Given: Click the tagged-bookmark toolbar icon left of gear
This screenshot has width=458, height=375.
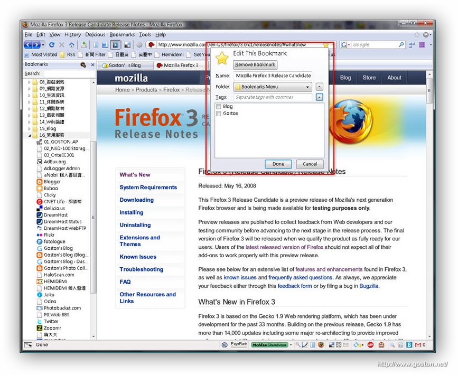Looking at the screenshot, I should coord(127,45).
